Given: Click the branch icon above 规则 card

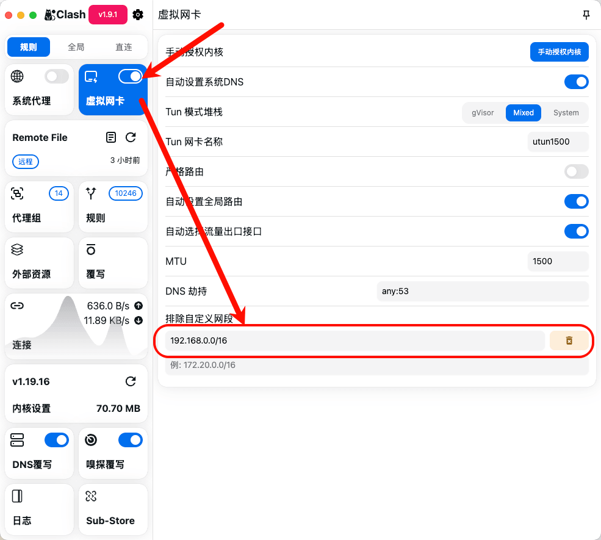Looking at the screenshot, I should pyautogui.click(x=91, y=193).
